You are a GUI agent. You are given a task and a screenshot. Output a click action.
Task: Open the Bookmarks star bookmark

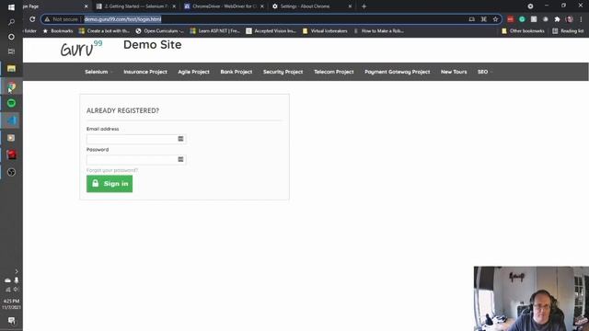tap(58, 30)
